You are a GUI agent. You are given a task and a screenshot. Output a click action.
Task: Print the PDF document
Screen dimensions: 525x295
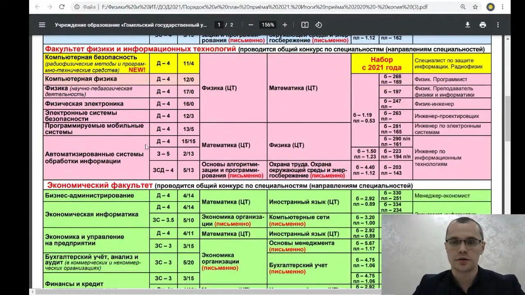pyautogui.click(x=483, y=25)
